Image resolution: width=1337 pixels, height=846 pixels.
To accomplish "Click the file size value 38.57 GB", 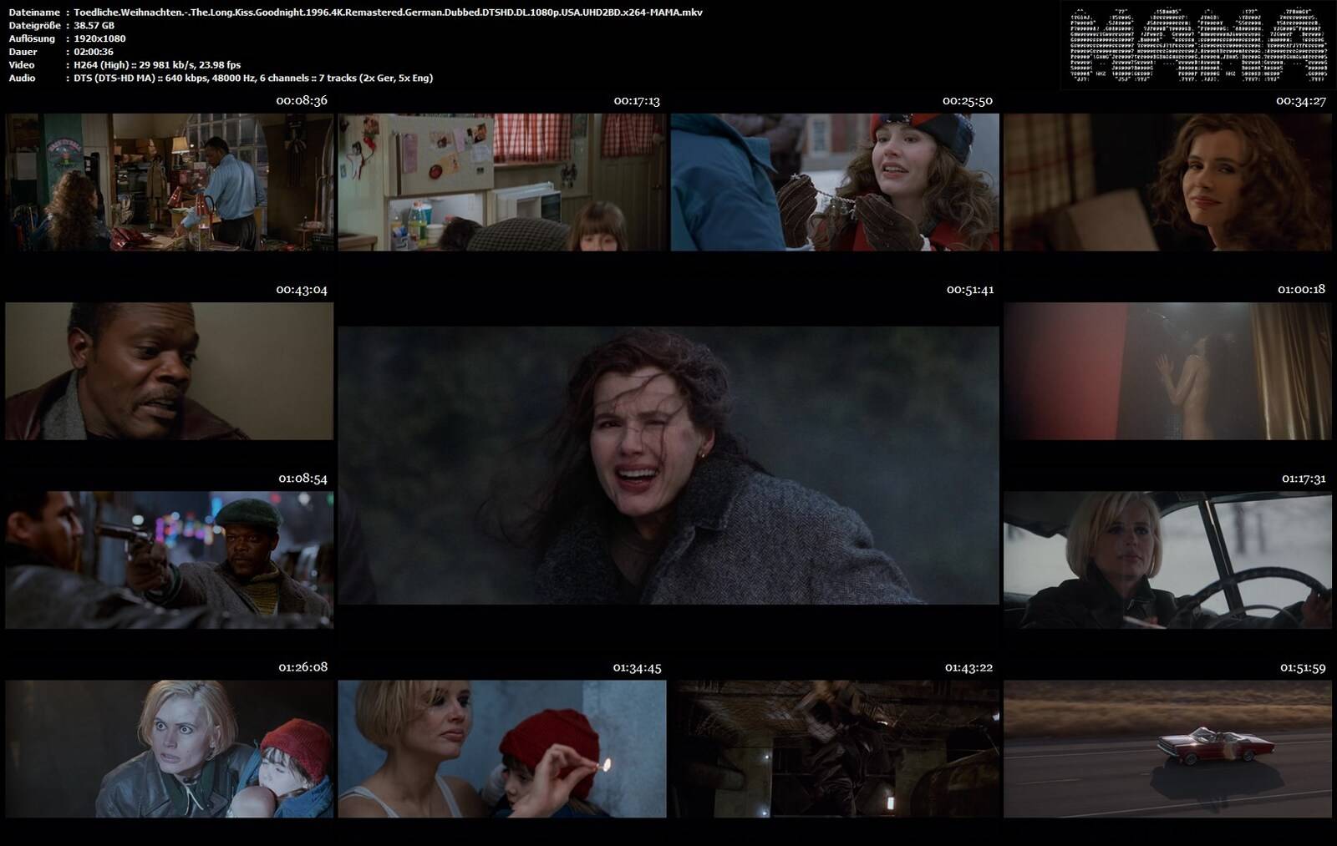I will pos(94,25).
